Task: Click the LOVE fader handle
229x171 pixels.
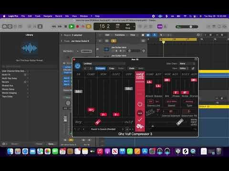Action: coord(116,114)
